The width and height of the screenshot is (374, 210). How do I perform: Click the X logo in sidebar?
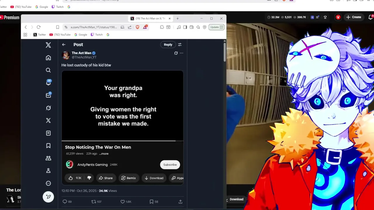point(48,45)
